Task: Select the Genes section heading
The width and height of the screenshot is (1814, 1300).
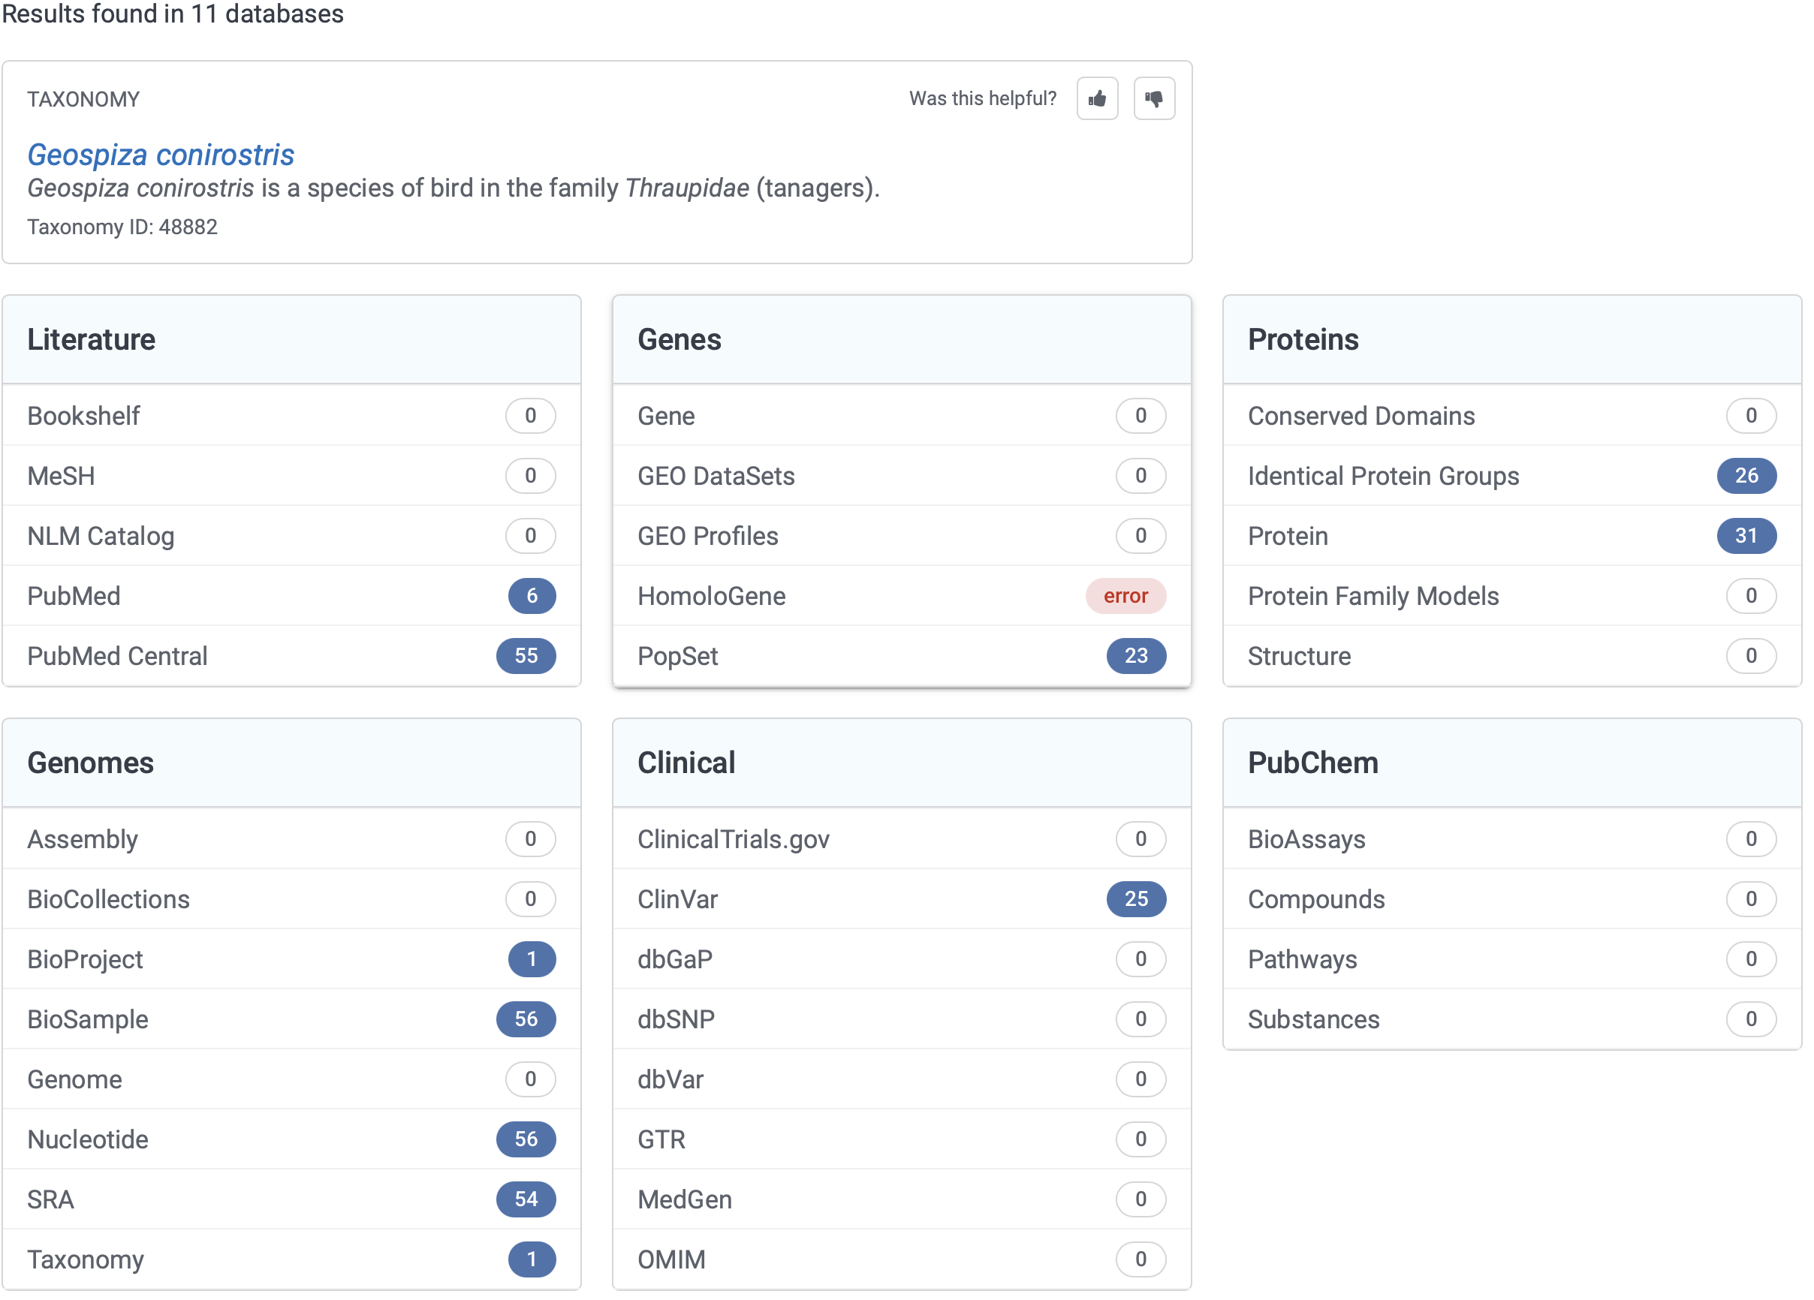Action: point(679,340)
